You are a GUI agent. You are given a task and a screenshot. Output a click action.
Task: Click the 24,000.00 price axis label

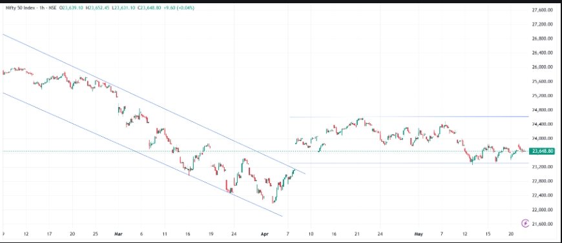[541, 139]
